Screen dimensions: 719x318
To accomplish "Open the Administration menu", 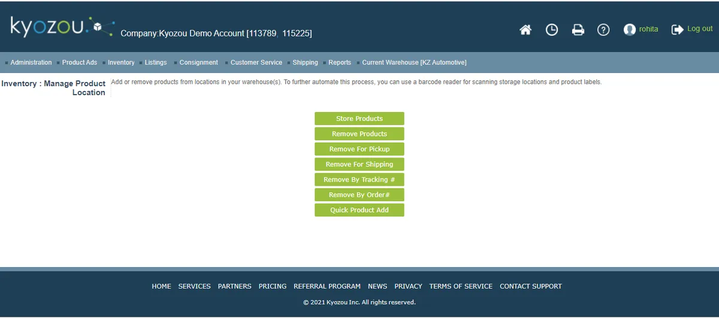I will 31,62.
